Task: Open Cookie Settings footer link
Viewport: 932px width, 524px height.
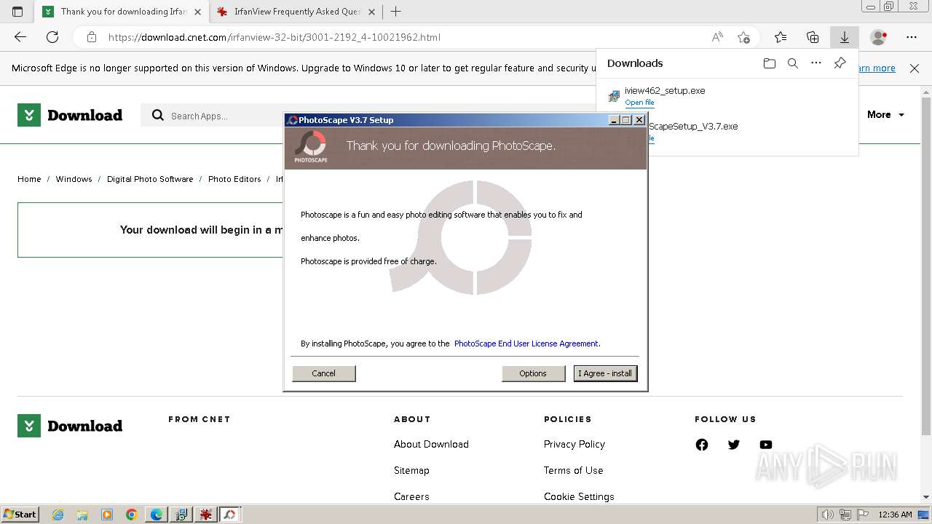Action: click(579, 496)
